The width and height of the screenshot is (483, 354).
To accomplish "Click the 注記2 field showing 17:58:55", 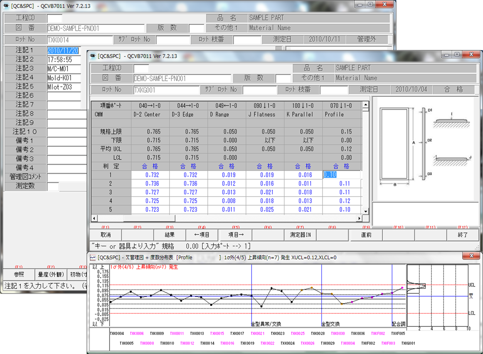I will [x=64, y=60].
